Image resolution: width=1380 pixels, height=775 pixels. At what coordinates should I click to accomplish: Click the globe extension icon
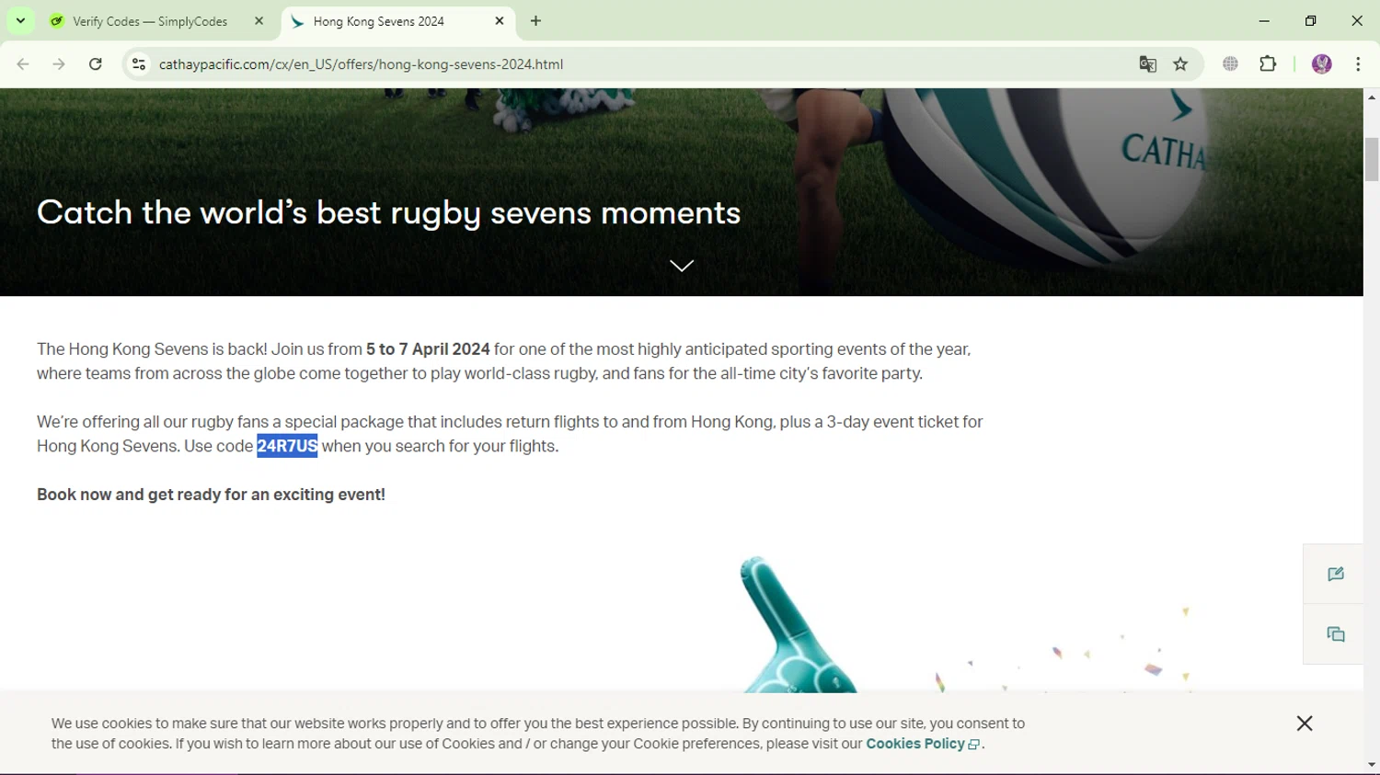[1231, 64]
